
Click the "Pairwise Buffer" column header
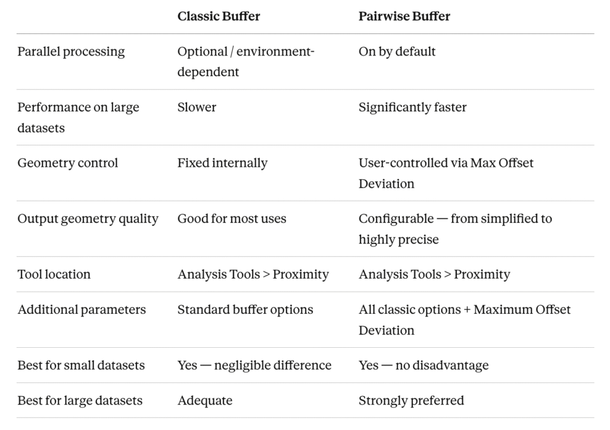pyautogui.click(x=404, y=16)
